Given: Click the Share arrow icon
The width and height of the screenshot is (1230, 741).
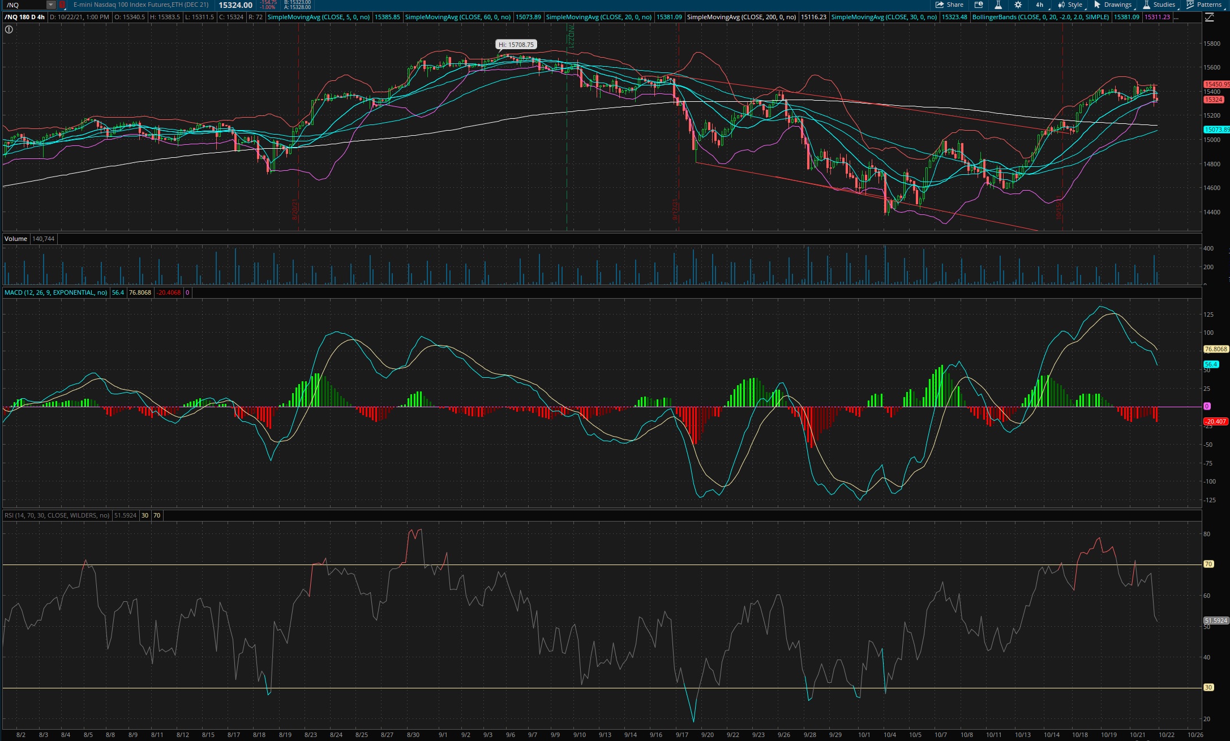Looking at the screenshot, I should [940, 5].
